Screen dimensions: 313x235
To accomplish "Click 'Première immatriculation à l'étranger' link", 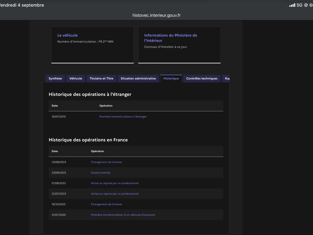I will (x=123, y=116).
